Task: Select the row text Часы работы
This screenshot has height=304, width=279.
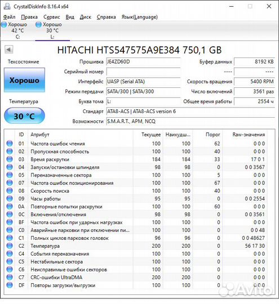Action: (46, 199)
